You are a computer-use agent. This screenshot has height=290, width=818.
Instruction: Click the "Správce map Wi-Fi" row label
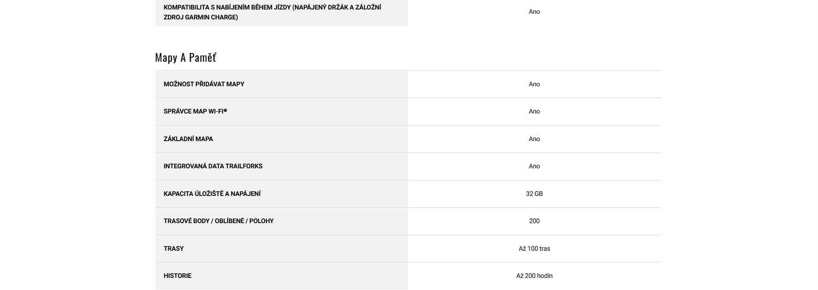[193, 111]
